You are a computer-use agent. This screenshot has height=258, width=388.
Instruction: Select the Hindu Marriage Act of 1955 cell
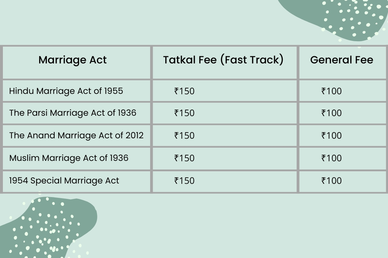(66, 91)
